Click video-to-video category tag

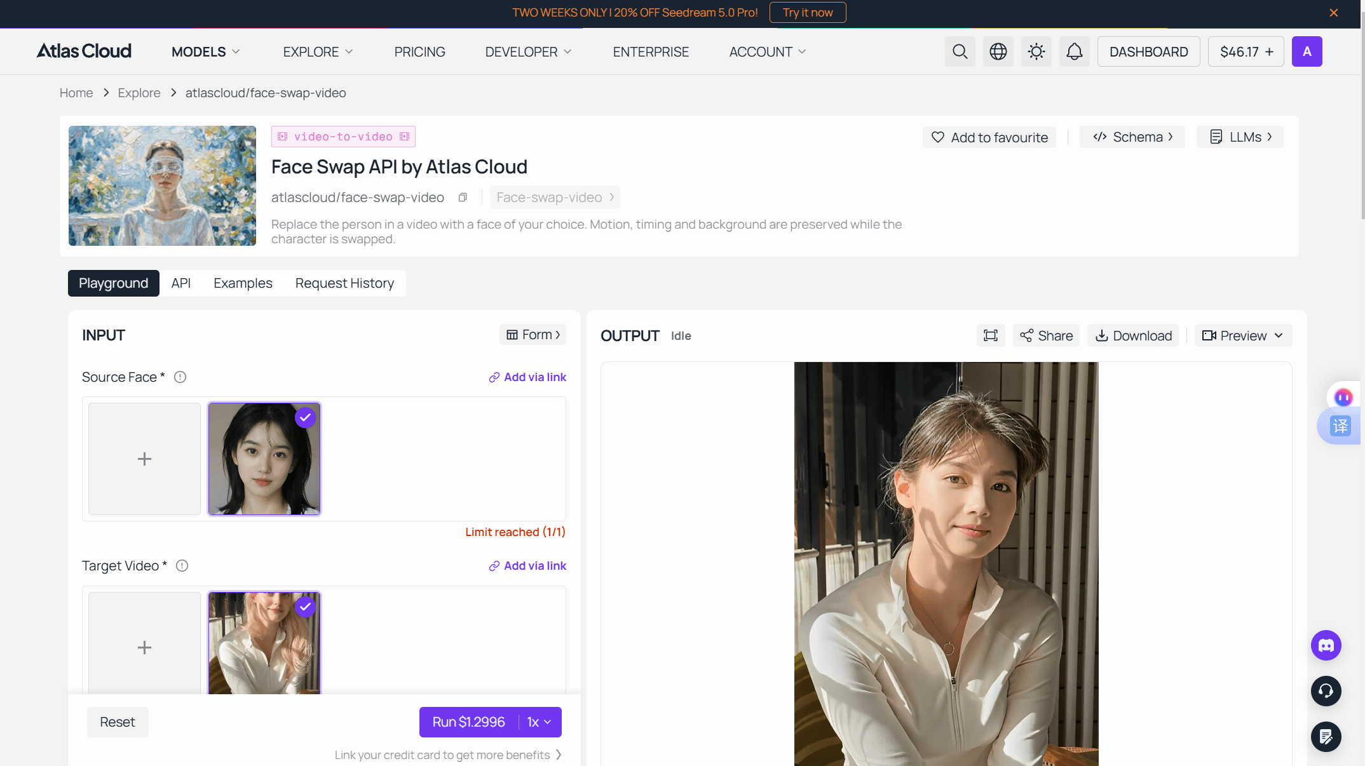pyautogui.click(x=343, y=137)
